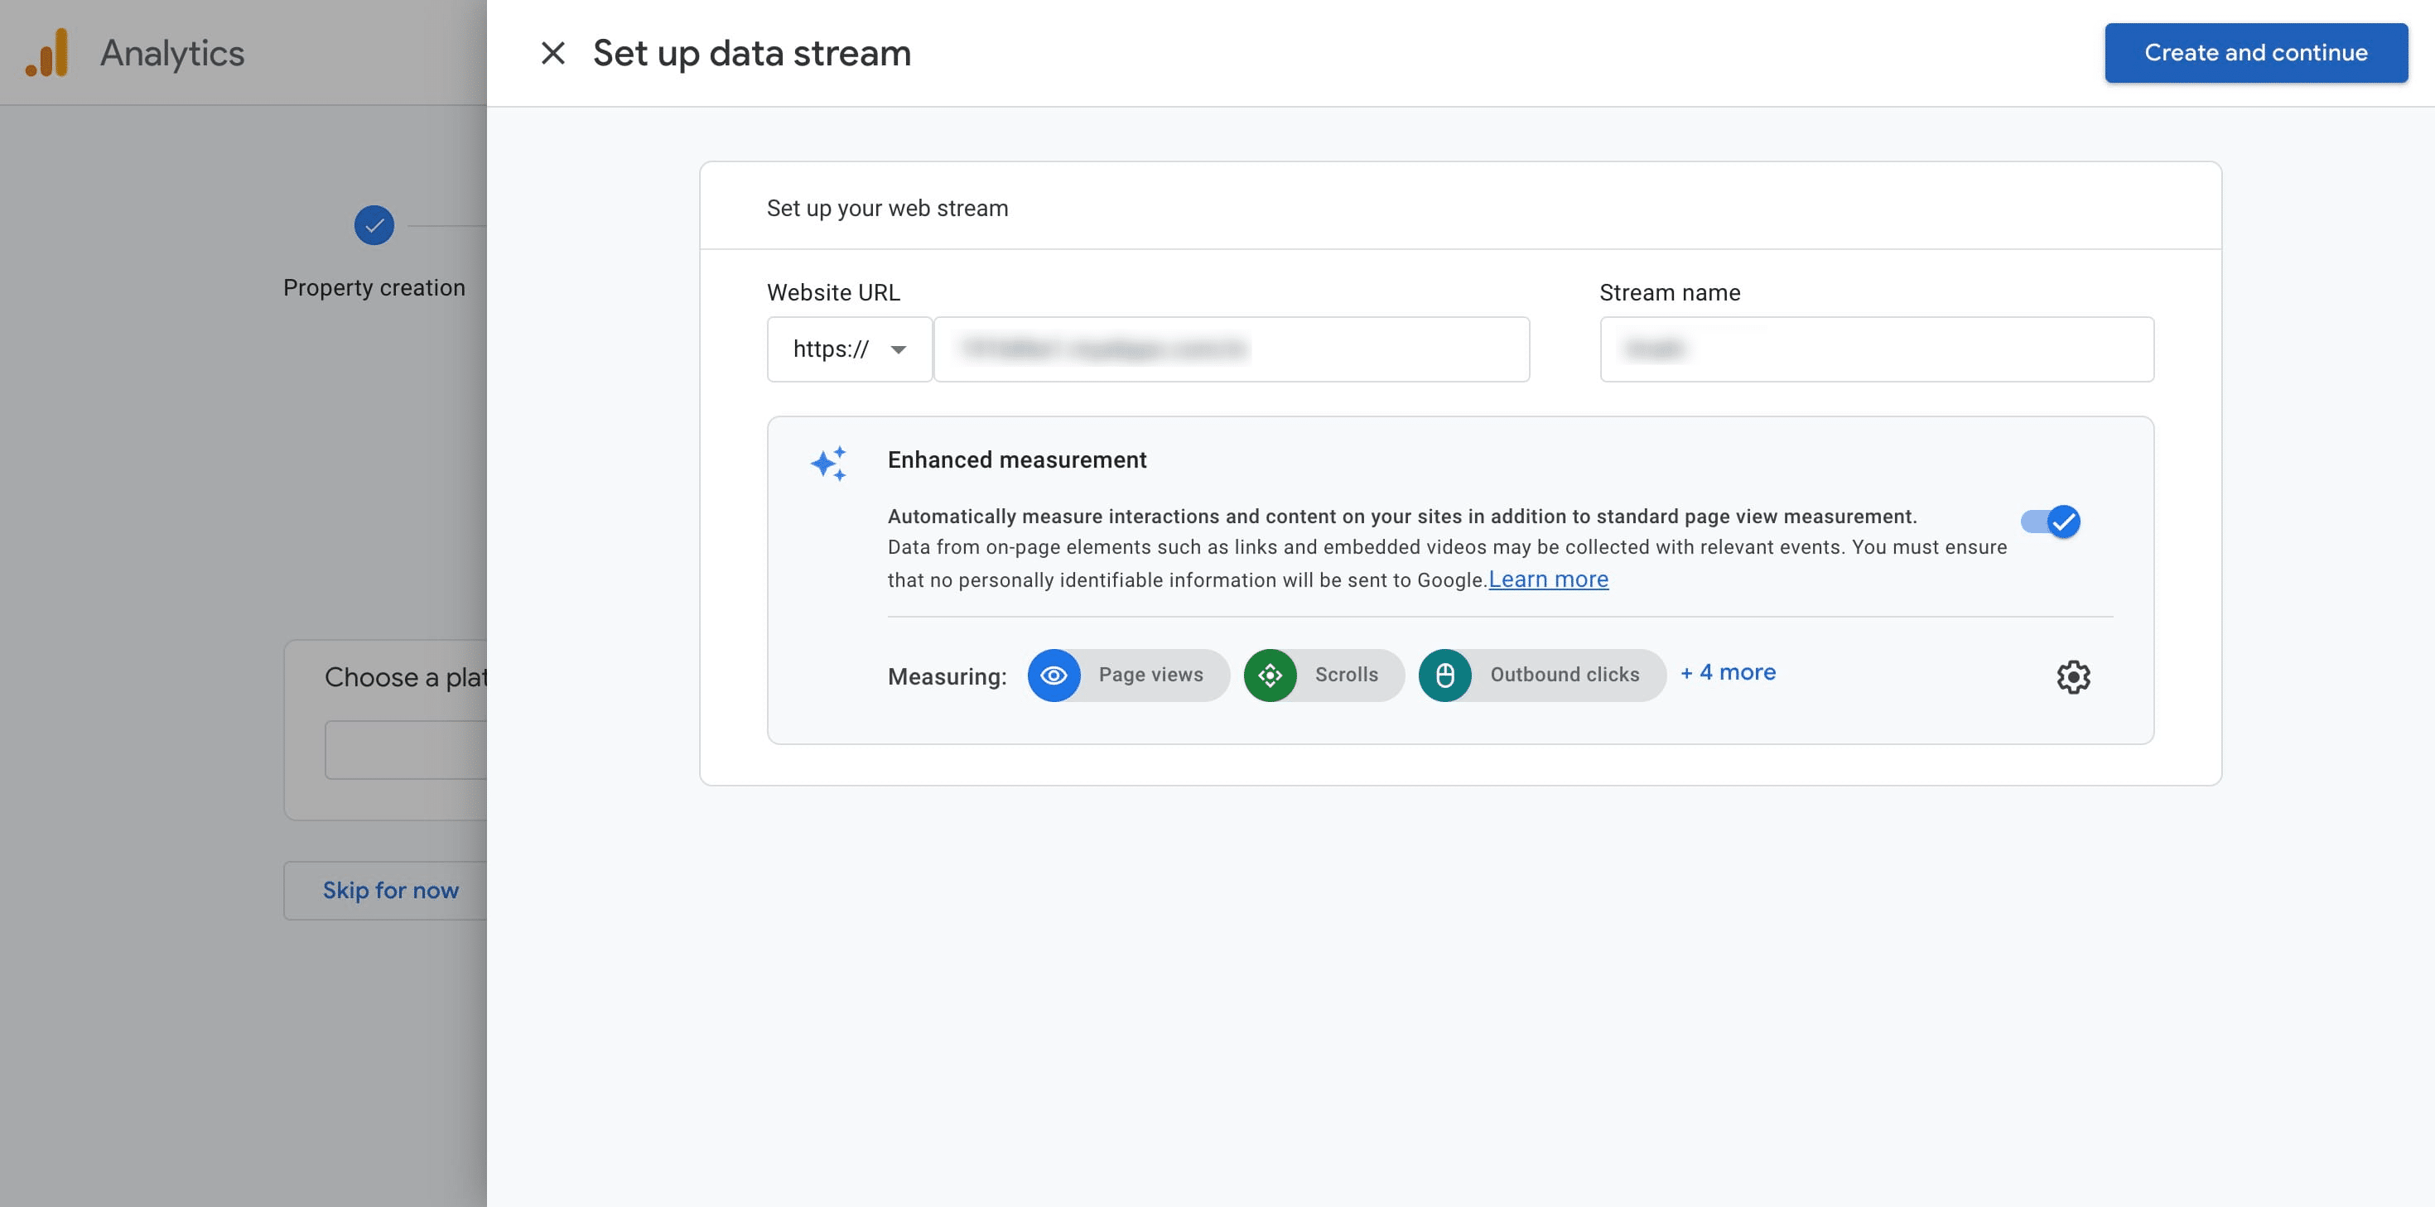Viewport: 2435px width, 1207px height.
Task: Click the Skip for now option
Action: tap(390, 889)
